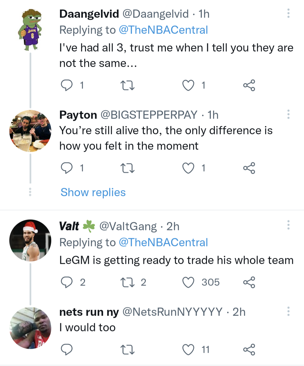Reply to nets run ny's tweet
This screenshot has height=366, width=304.
point(67,350)
